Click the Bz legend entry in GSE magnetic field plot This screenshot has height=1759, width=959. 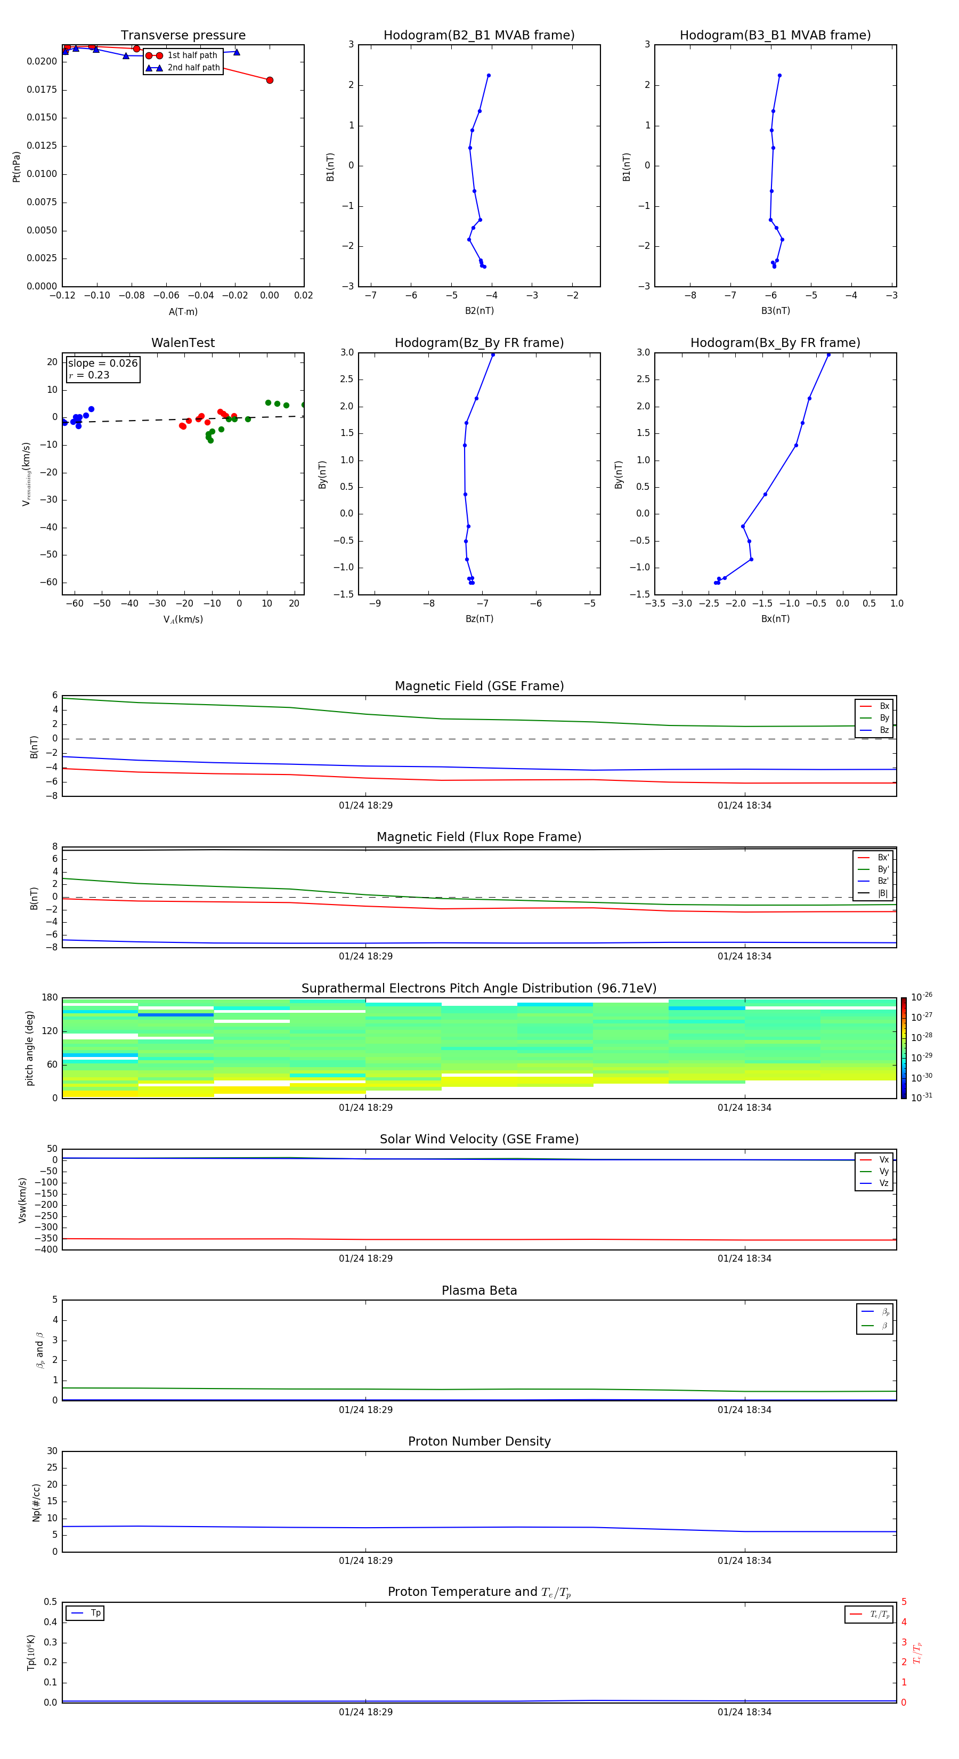874,730
